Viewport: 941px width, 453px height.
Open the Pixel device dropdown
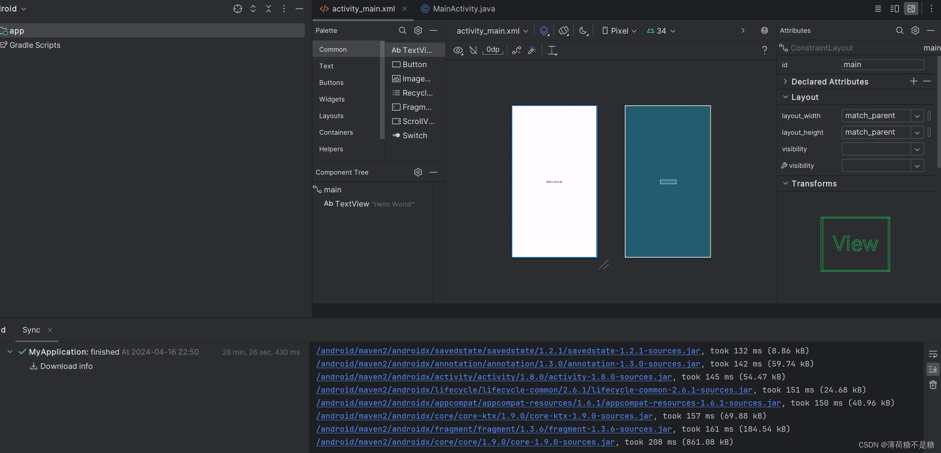(x=618, y=30)
